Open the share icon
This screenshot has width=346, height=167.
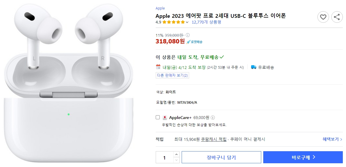point(337,17)
